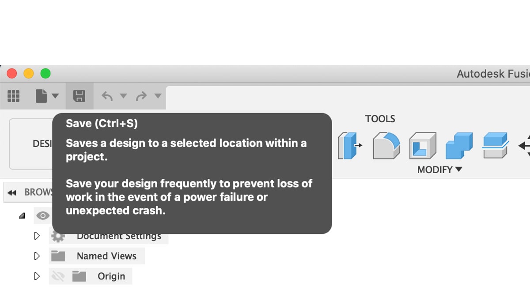Click the Undo arrow
Screen dimensions: 530x298
[x=107, y=96]
